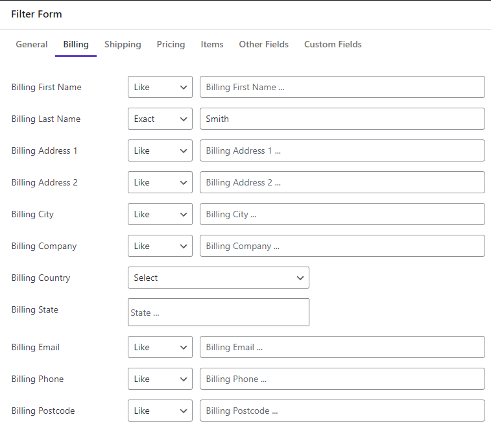Open the Shipping tab
Image resolution: width=491 pixels, height=430 pixels.
click(123, 45)
